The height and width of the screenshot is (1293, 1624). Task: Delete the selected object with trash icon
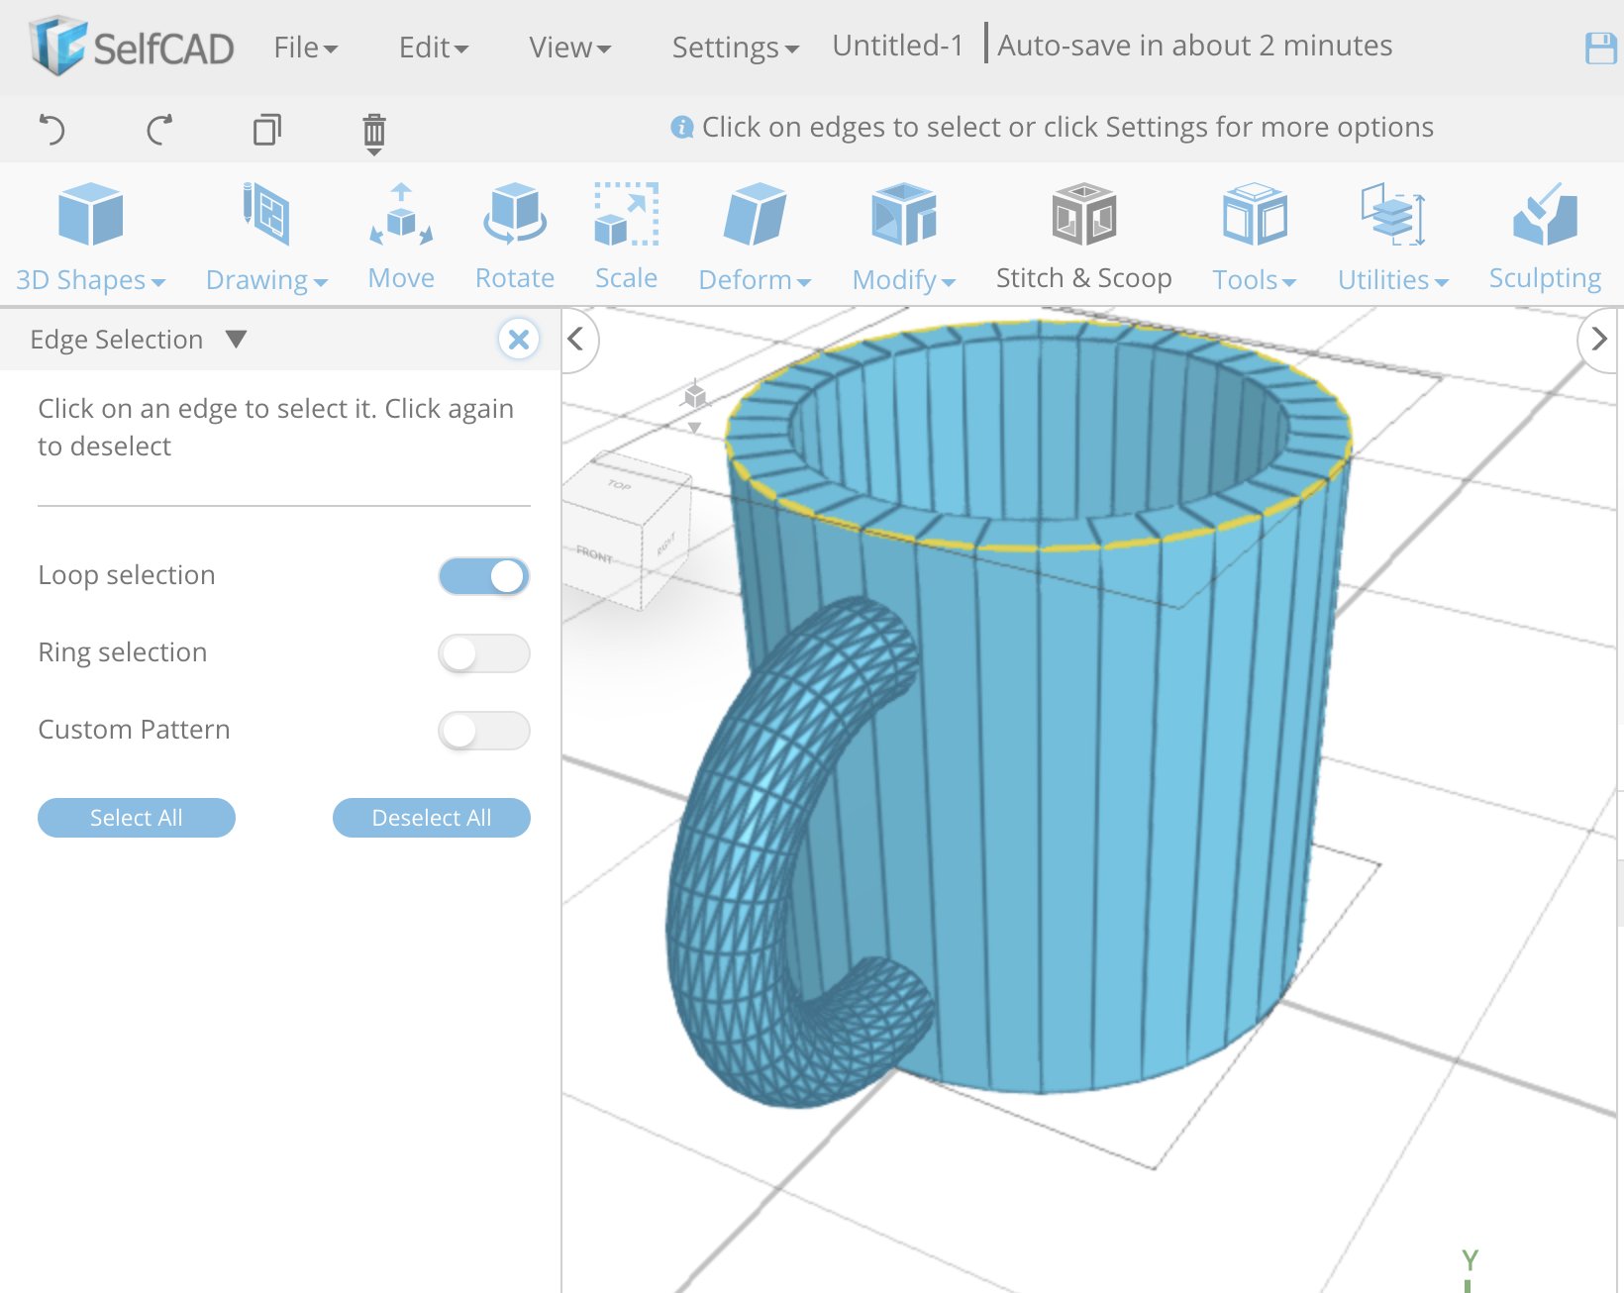373,133
